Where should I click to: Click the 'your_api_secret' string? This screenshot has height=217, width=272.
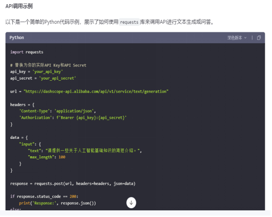[x=57, y=78]
